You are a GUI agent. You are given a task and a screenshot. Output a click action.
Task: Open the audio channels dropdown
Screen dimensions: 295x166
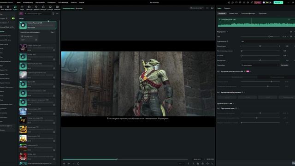click(x=267, y=41)
